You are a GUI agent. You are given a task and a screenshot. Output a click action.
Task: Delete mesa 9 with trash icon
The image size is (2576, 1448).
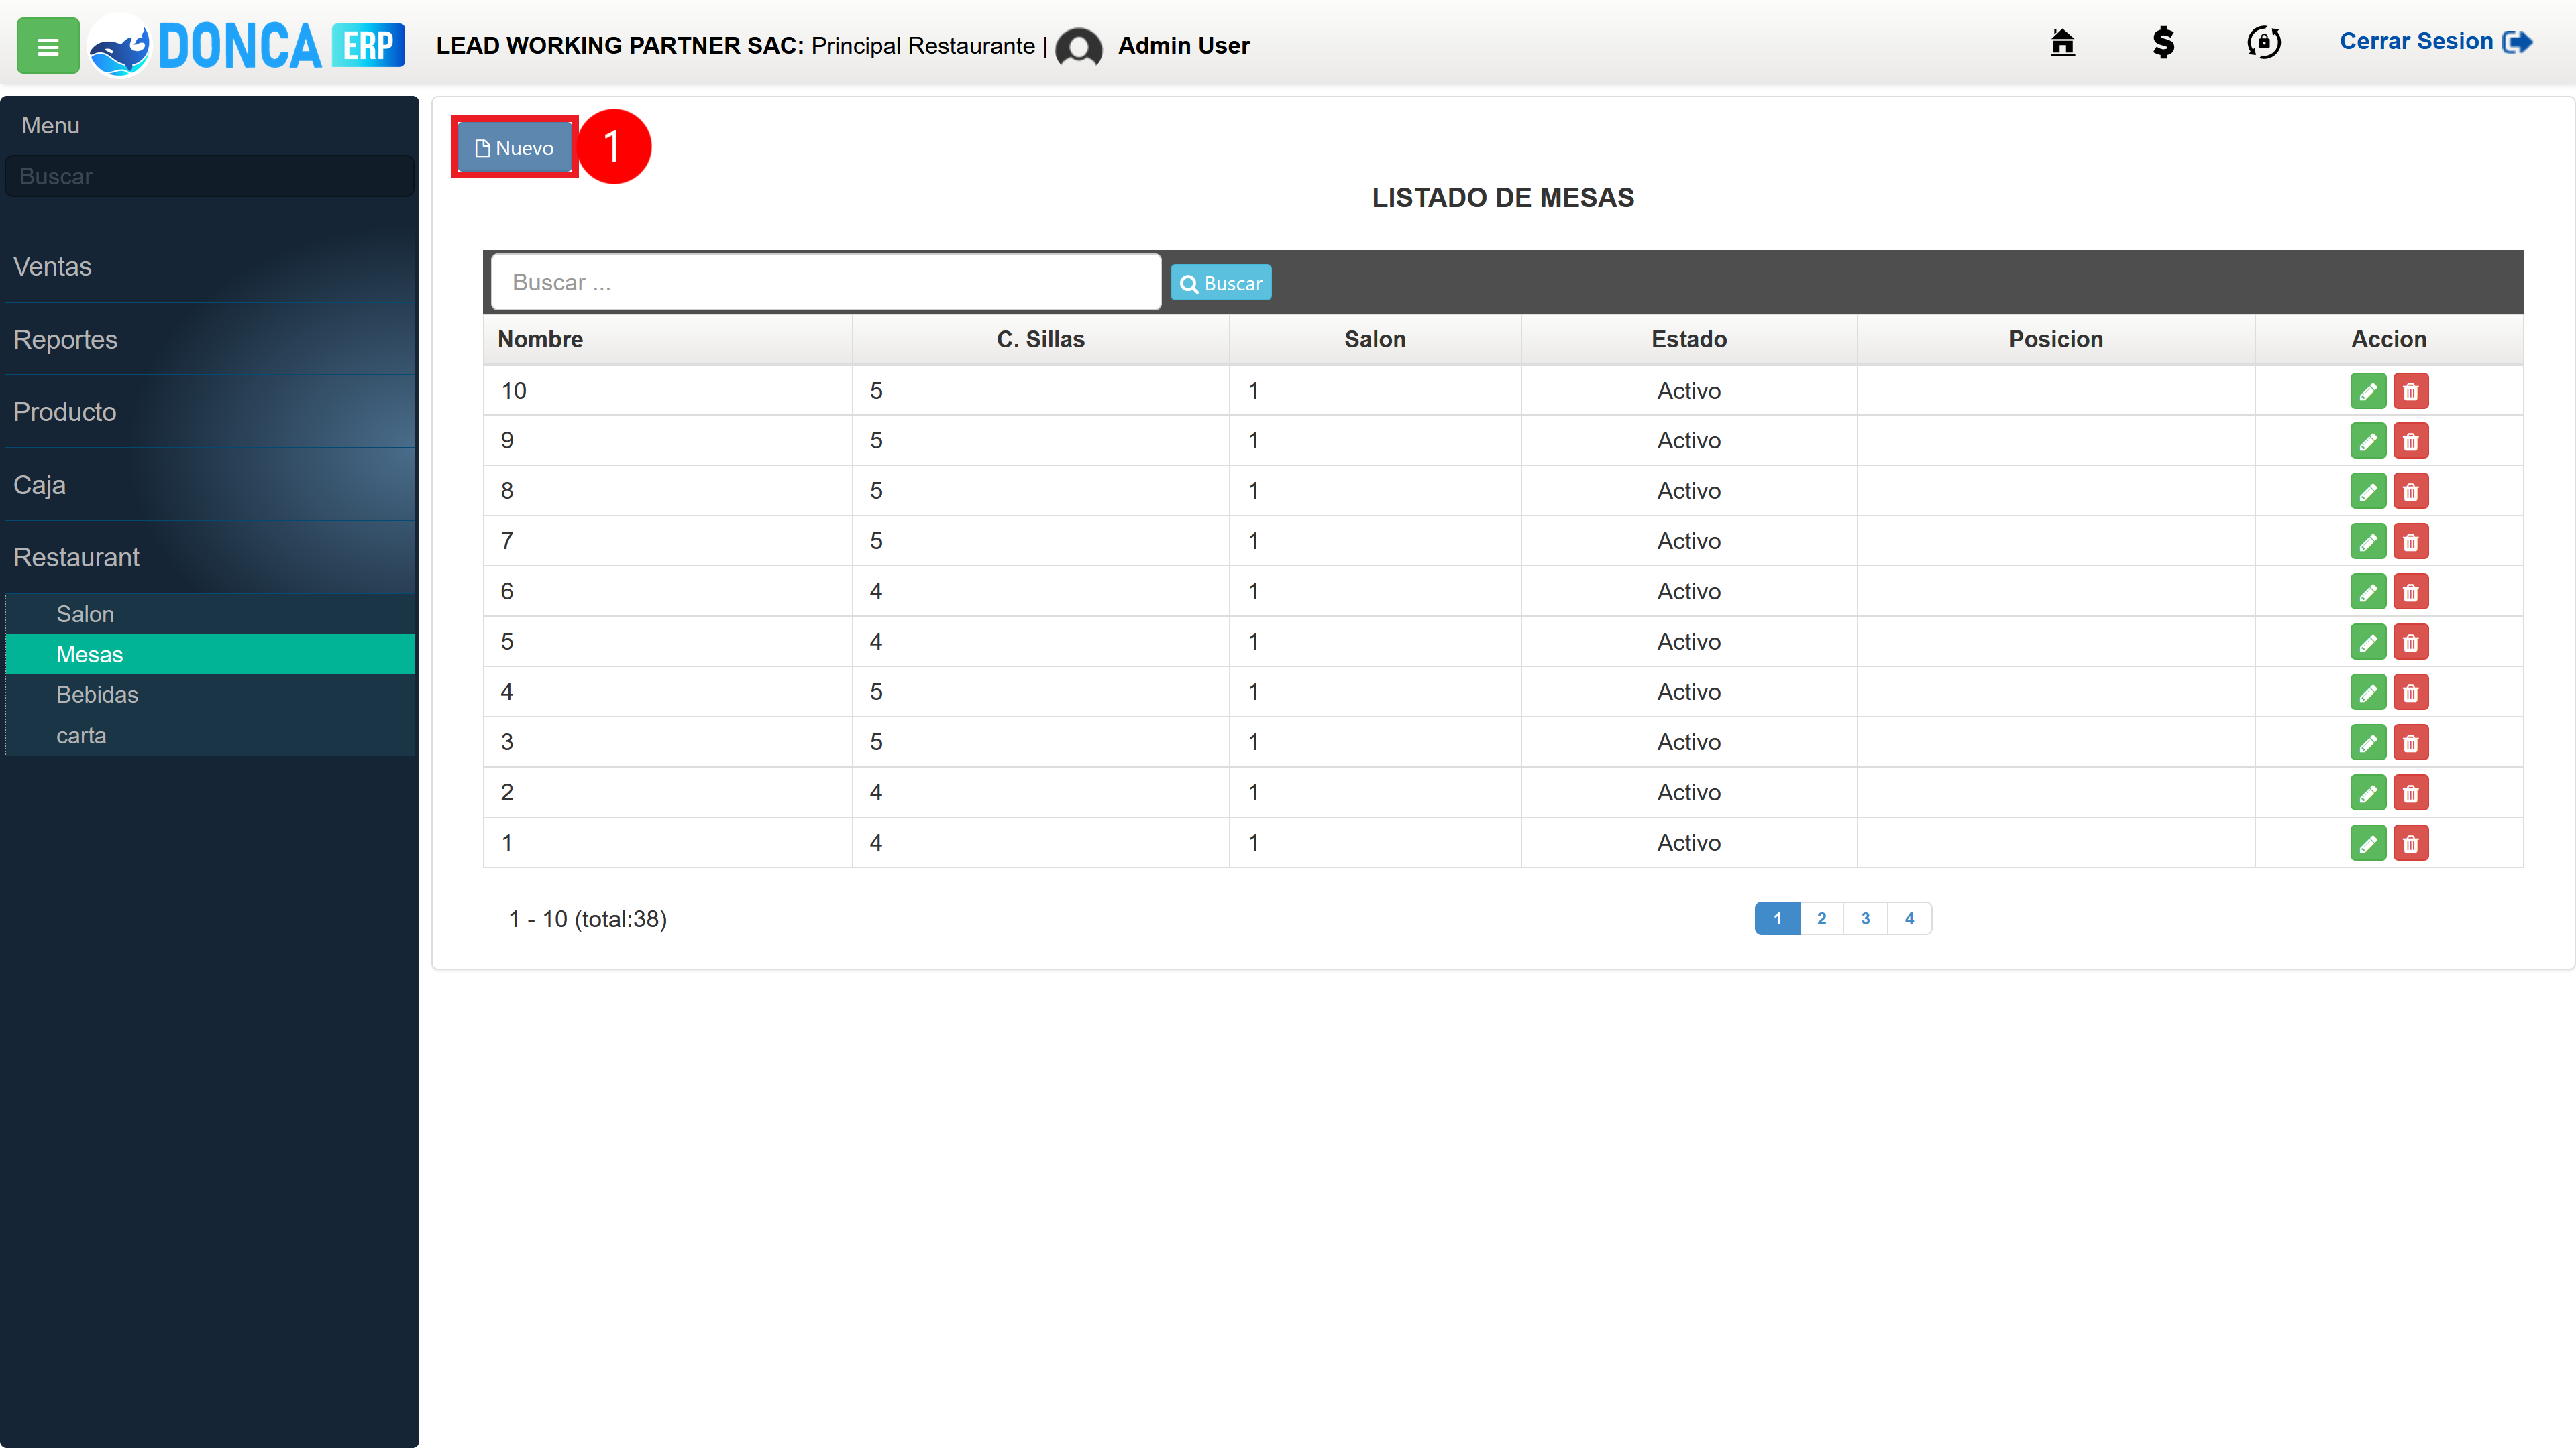point(2410,440)
